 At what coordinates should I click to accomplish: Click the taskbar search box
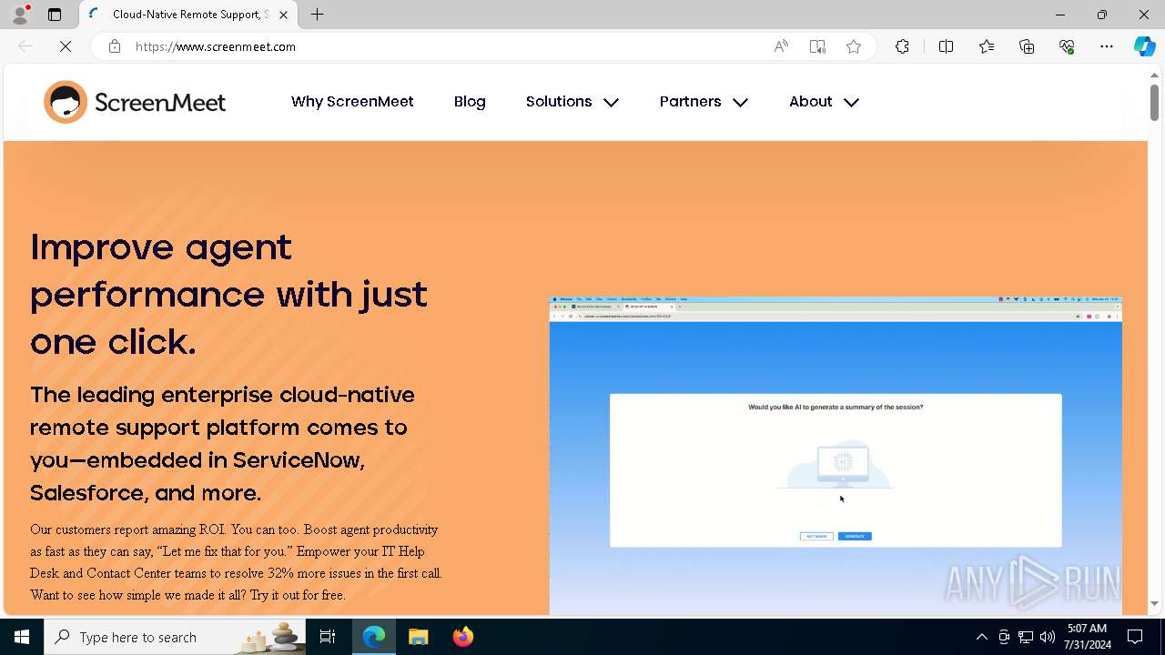coord(175,637)
